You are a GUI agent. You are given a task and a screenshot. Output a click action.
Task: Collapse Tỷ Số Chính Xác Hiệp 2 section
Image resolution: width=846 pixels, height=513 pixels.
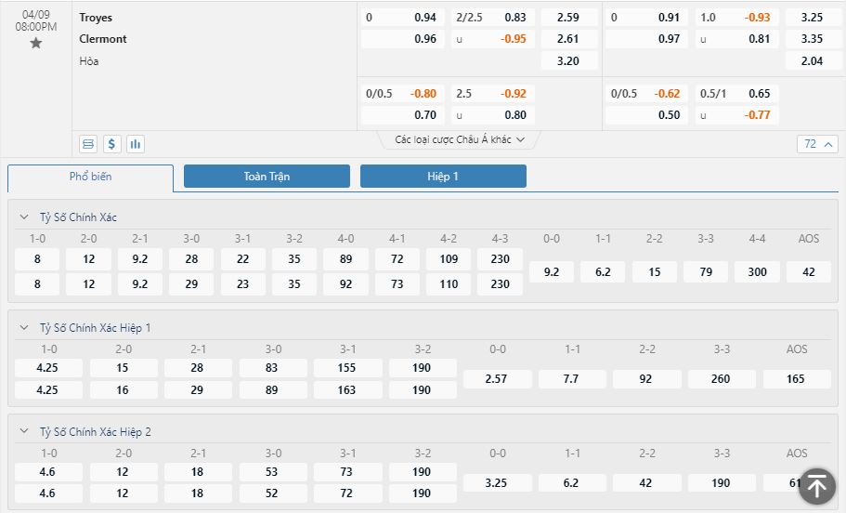click(x=24, y=431)
